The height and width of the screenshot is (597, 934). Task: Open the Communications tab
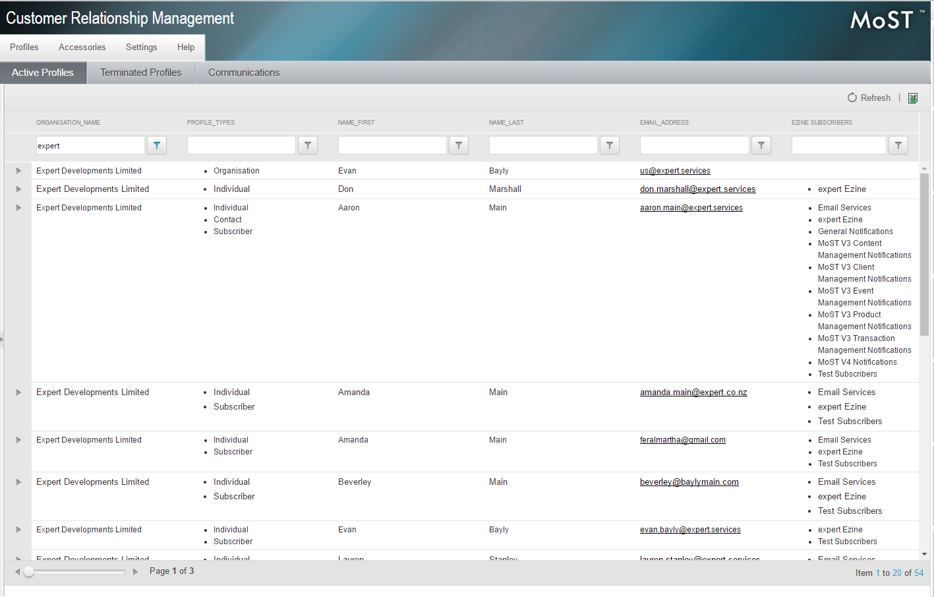pyautogui.click(x=244, y=73)
